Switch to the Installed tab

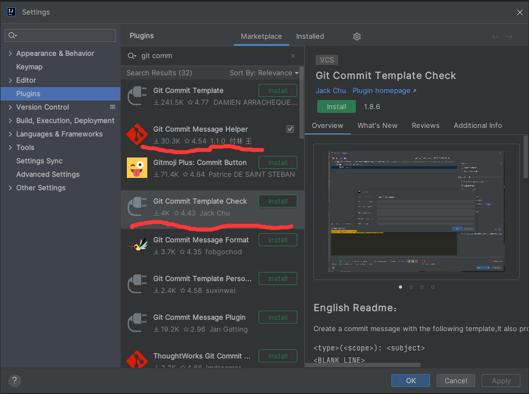point(310,37)
